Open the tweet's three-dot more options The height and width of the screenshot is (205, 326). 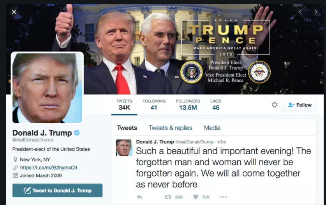(x=223, y=197)
